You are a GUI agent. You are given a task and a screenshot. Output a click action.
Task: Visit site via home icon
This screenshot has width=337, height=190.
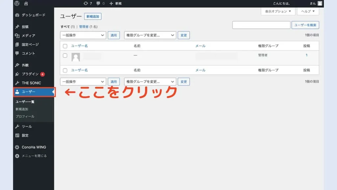coord(26,3)
